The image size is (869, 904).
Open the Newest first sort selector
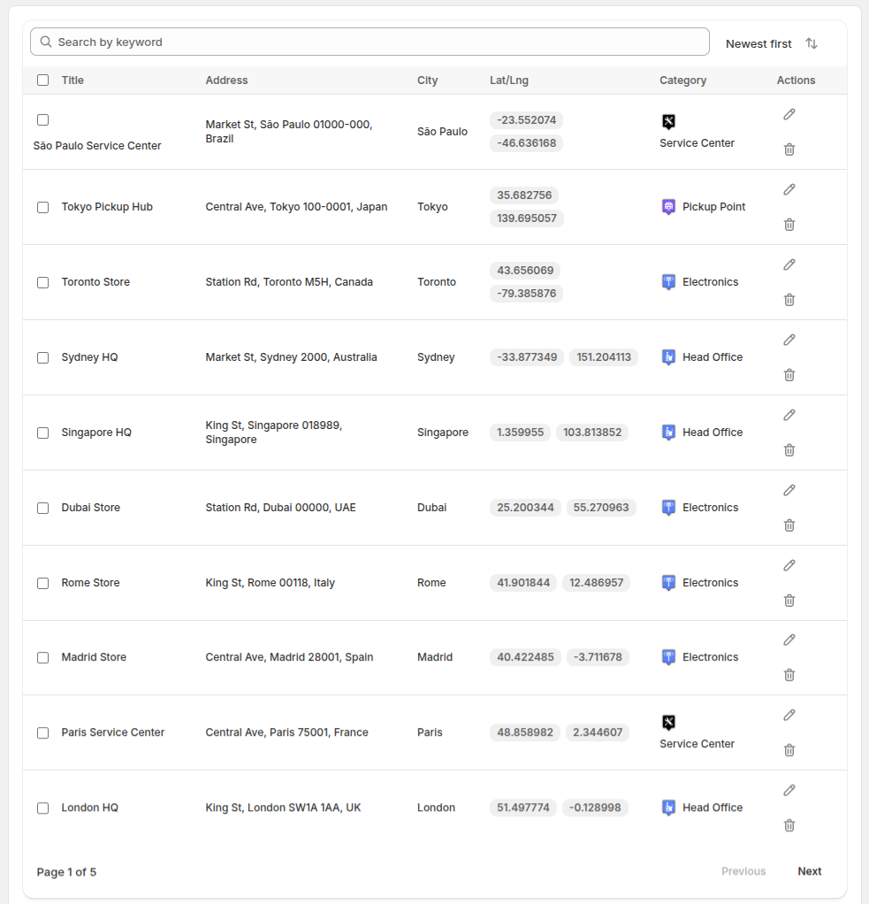click(x=758, y=42)
